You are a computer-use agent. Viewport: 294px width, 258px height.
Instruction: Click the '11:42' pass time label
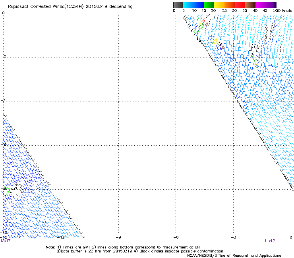click(269, 241)
